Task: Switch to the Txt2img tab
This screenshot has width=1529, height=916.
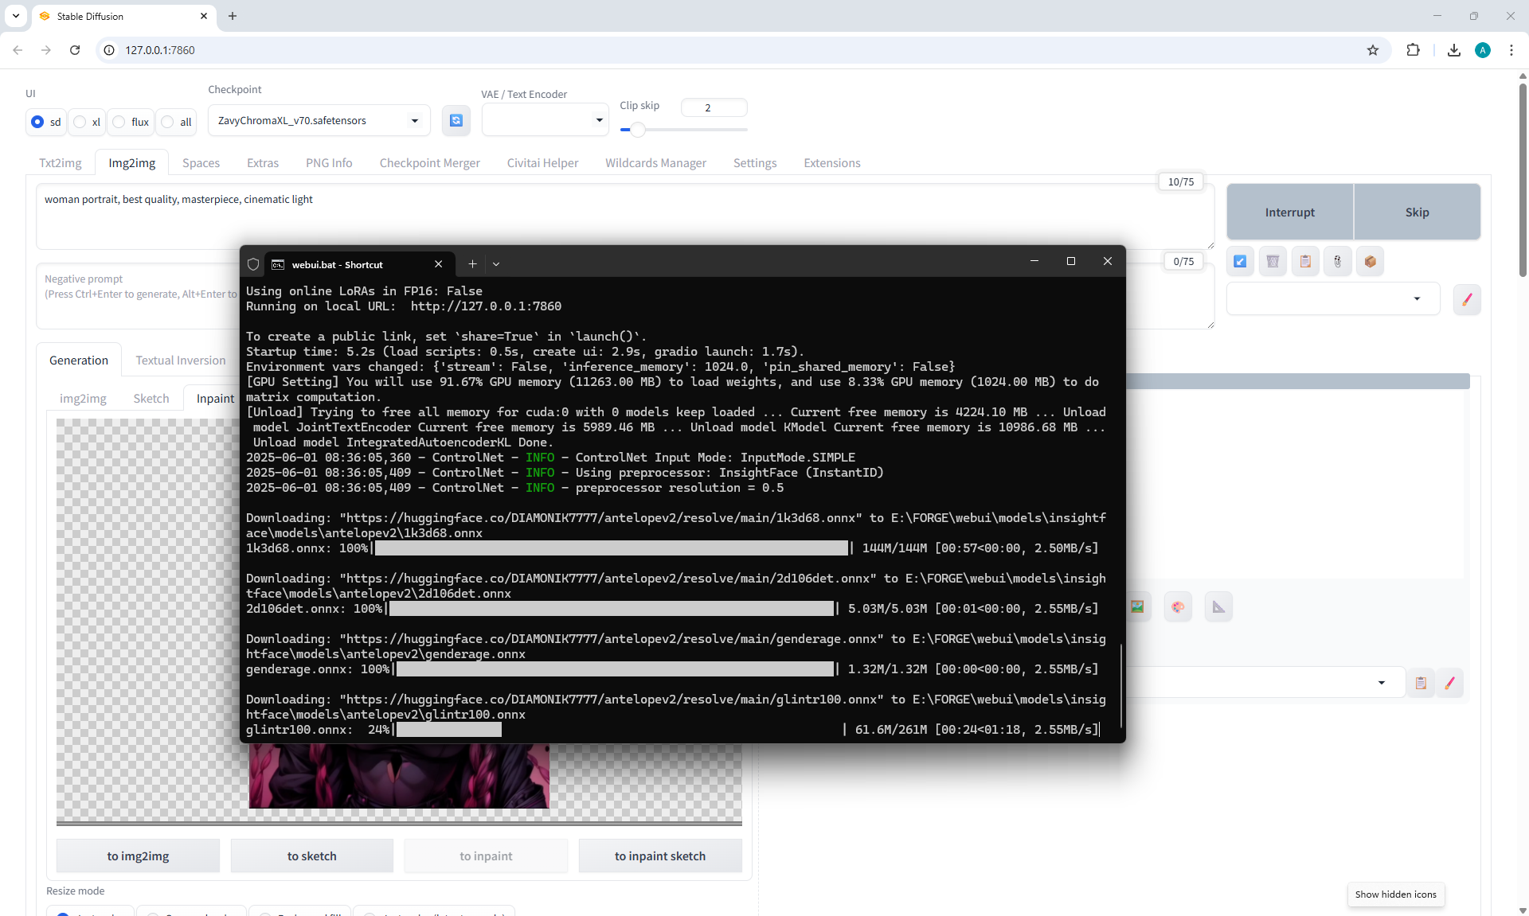Action: 61,162
